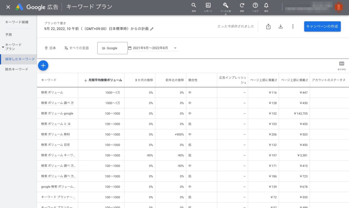Change the location filter set to 日本

(50, 48)
